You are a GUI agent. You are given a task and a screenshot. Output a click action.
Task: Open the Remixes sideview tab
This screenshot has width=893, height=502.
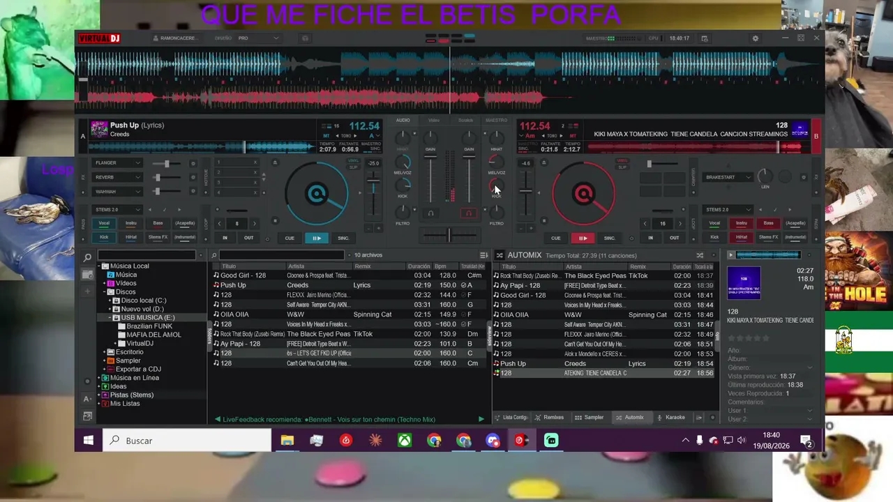point(549,418)
